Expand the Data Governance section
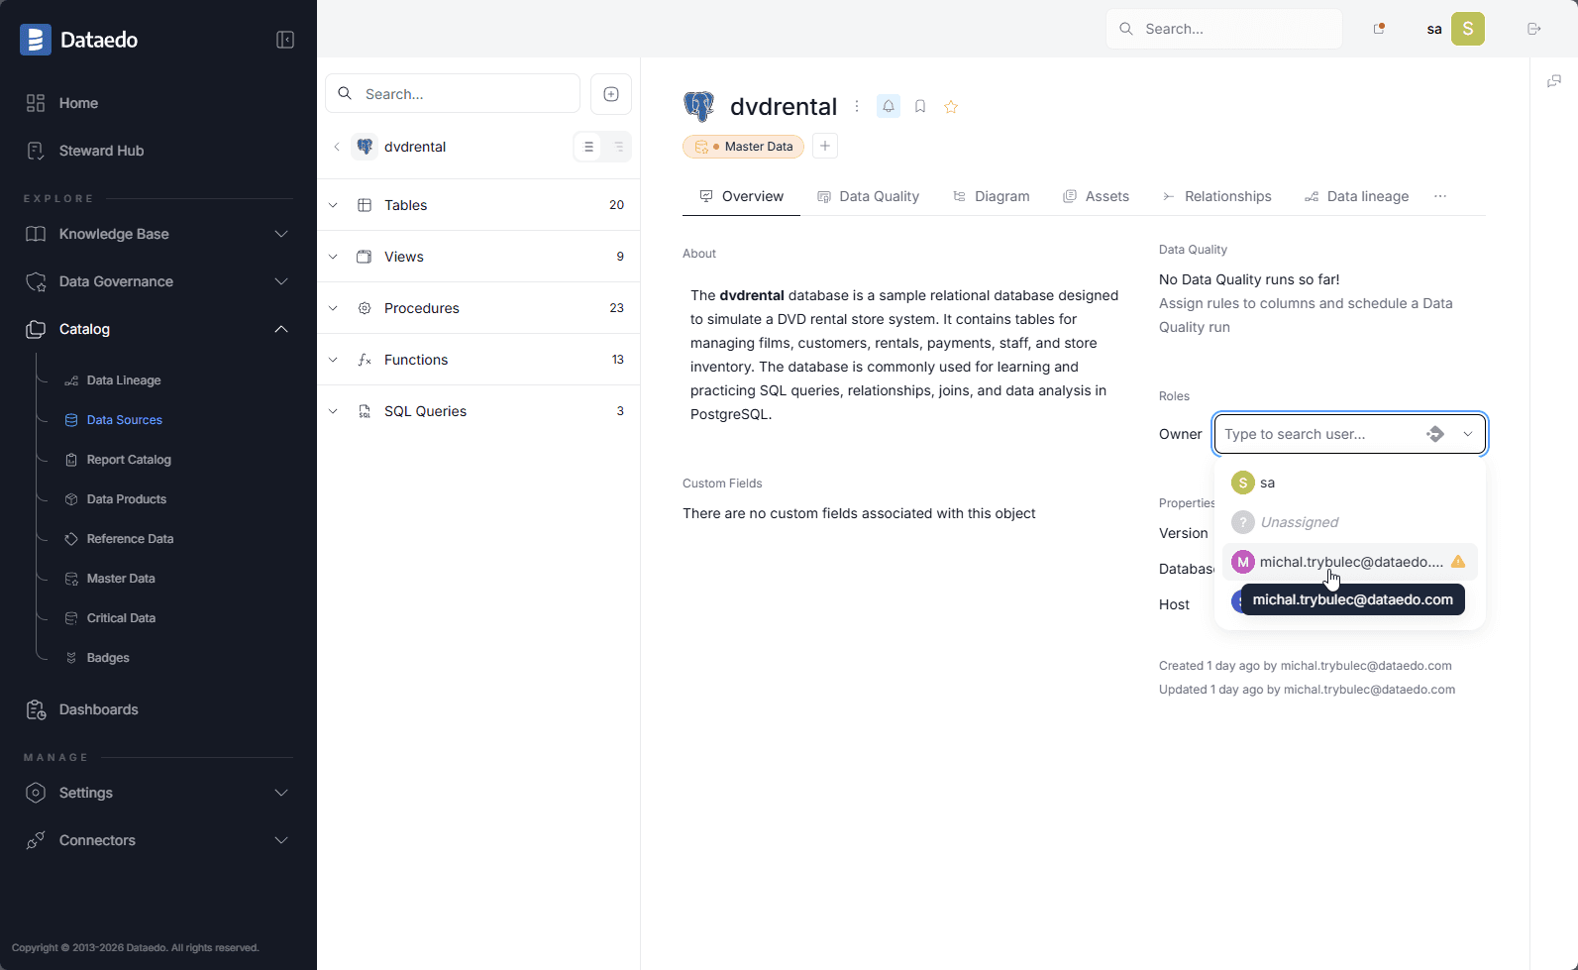The image size is (1578, 970). (x=158, y=281)
